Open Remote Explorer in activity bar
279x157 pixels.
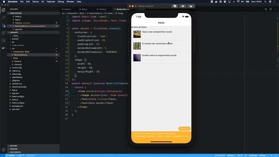click(x=3, y=41)
